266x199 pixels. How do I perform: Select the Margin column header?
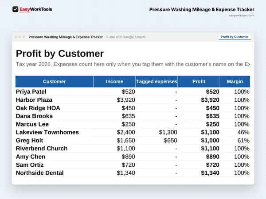[235, 81]
